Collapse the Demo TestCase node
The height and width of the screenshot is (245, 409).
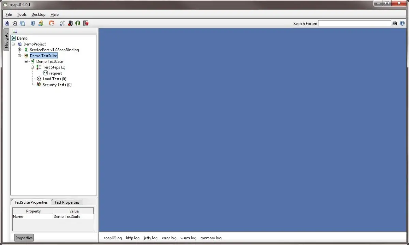(26, 62)
